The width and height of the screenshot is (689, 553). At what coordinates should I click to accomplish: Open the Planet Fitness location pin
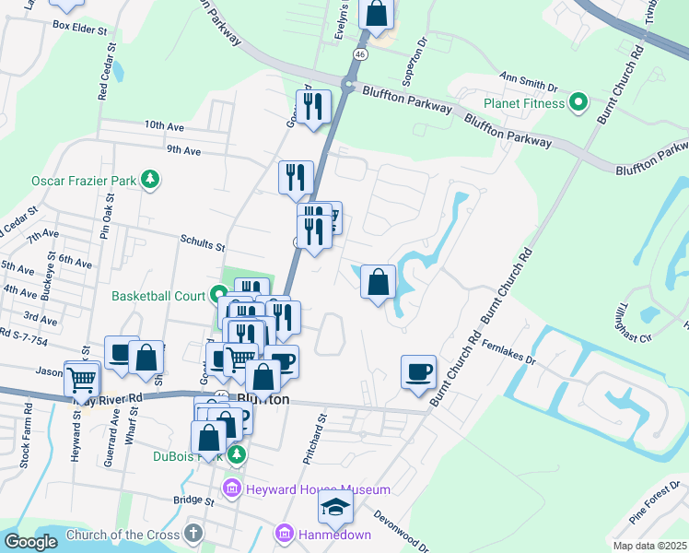578,103
